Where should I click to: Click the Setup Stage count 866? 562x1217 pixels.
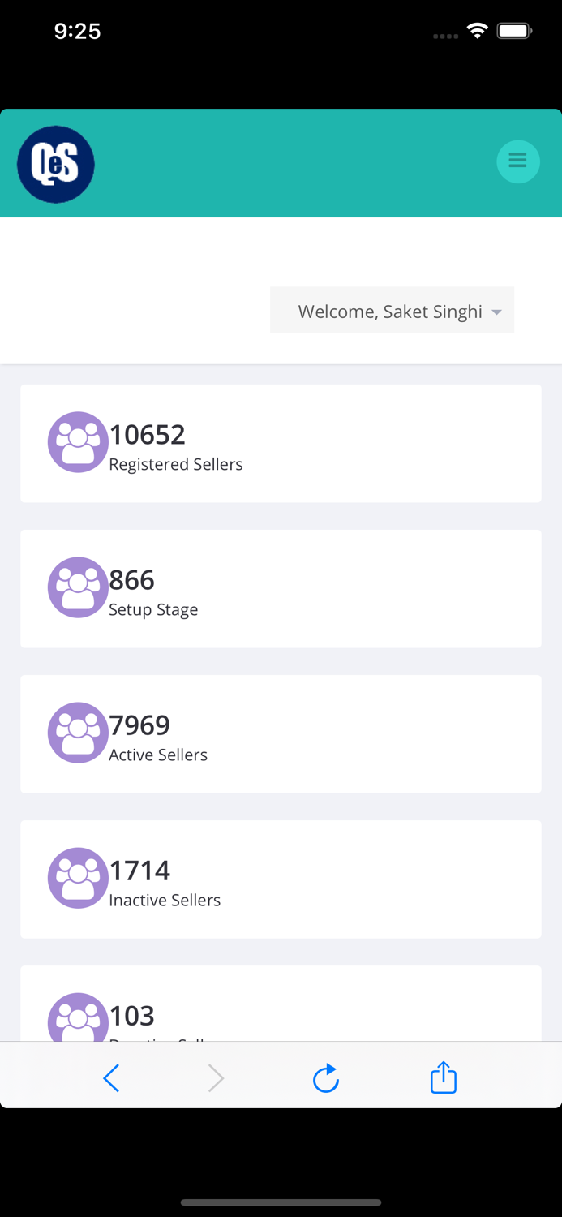131,579
